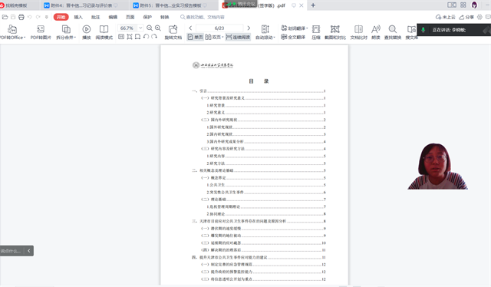Click the 6/23 page number field
Viewport: 491px width, 287px height.
point(219,28)
